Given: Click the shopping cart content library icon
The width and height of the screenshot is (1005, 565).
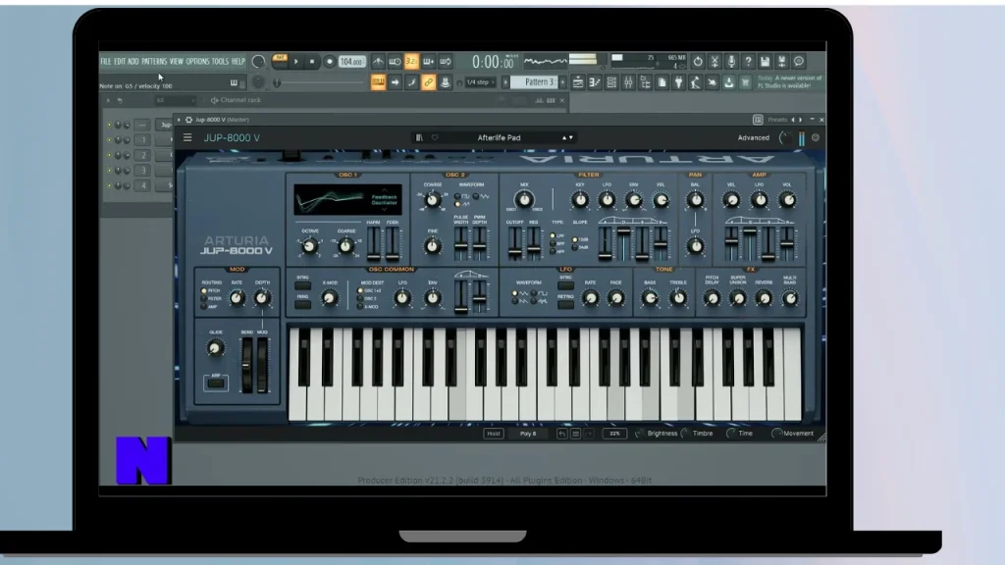Looking at the screenshot, I should pos(745,82).
